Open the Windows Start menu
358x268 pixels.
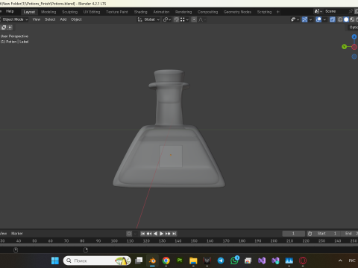(x=55, y=261)
